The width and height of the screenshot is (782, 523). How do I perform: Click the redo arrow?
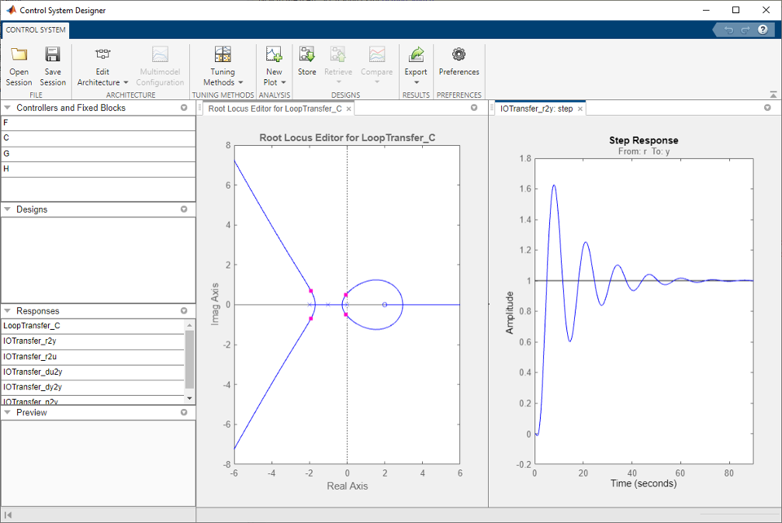[743, 29]
